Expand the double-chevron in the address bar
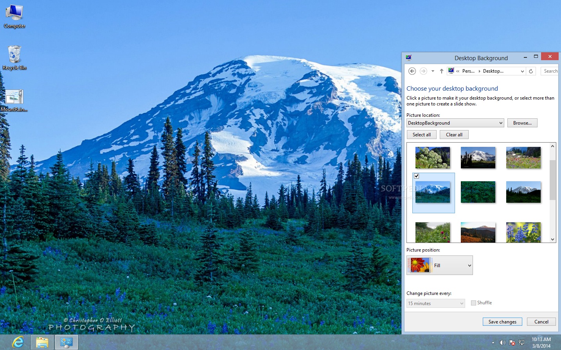Image resolution: width=561 pixels, height=350 pixels. [x=458, y=71]
